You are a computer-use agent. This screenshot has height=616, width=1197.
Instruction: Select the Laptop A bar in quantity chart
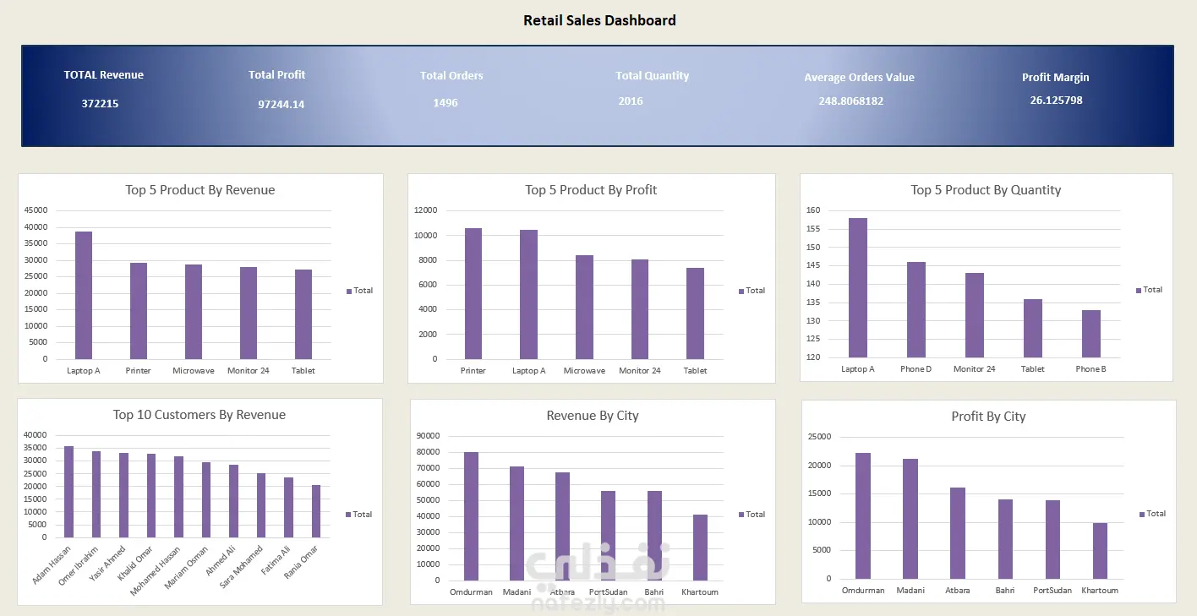click(858, 288)
